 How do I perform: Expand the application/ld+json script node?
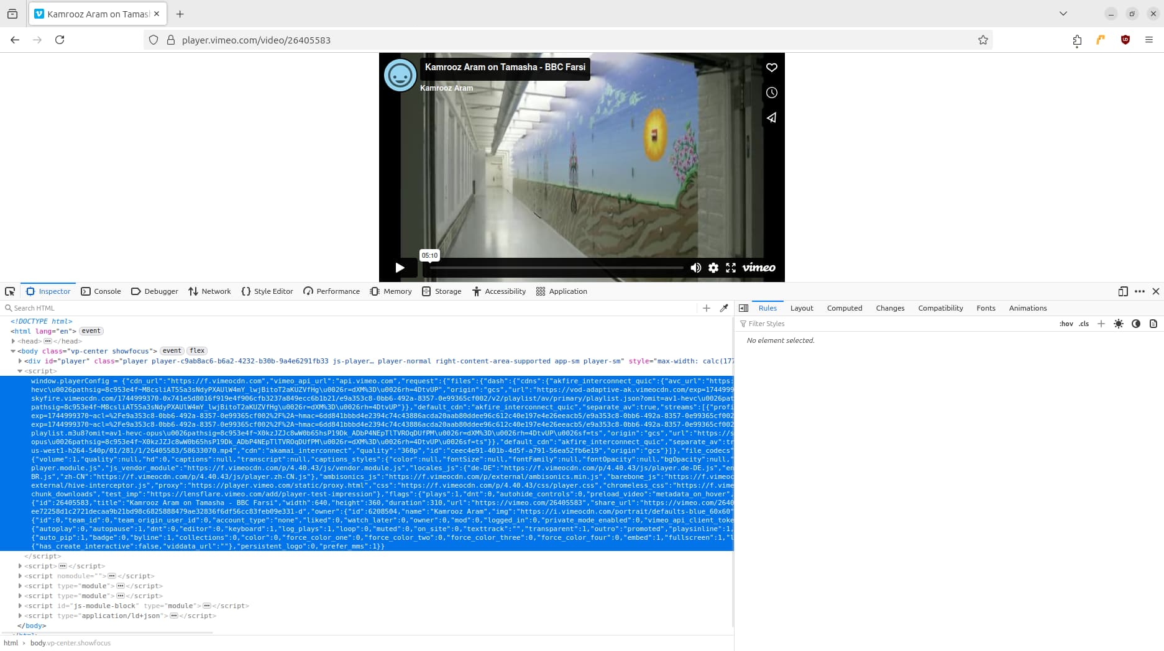coord(20,616)
